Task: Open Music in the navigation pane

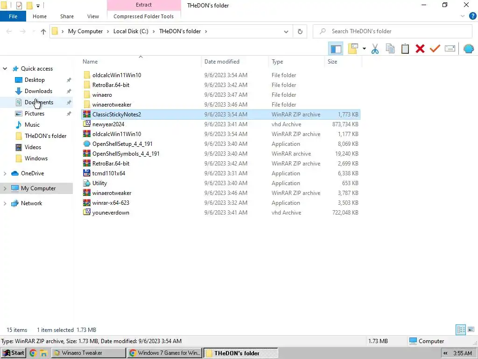Action: point(32,125)
